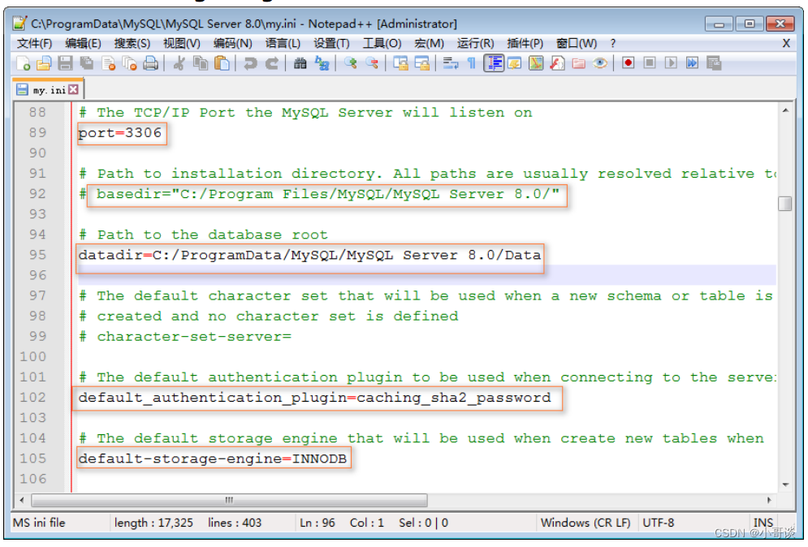The height and width of the screenshot is (547, 808).
Task: Open the 编码(N) menu
Action: tap(232, 43)
